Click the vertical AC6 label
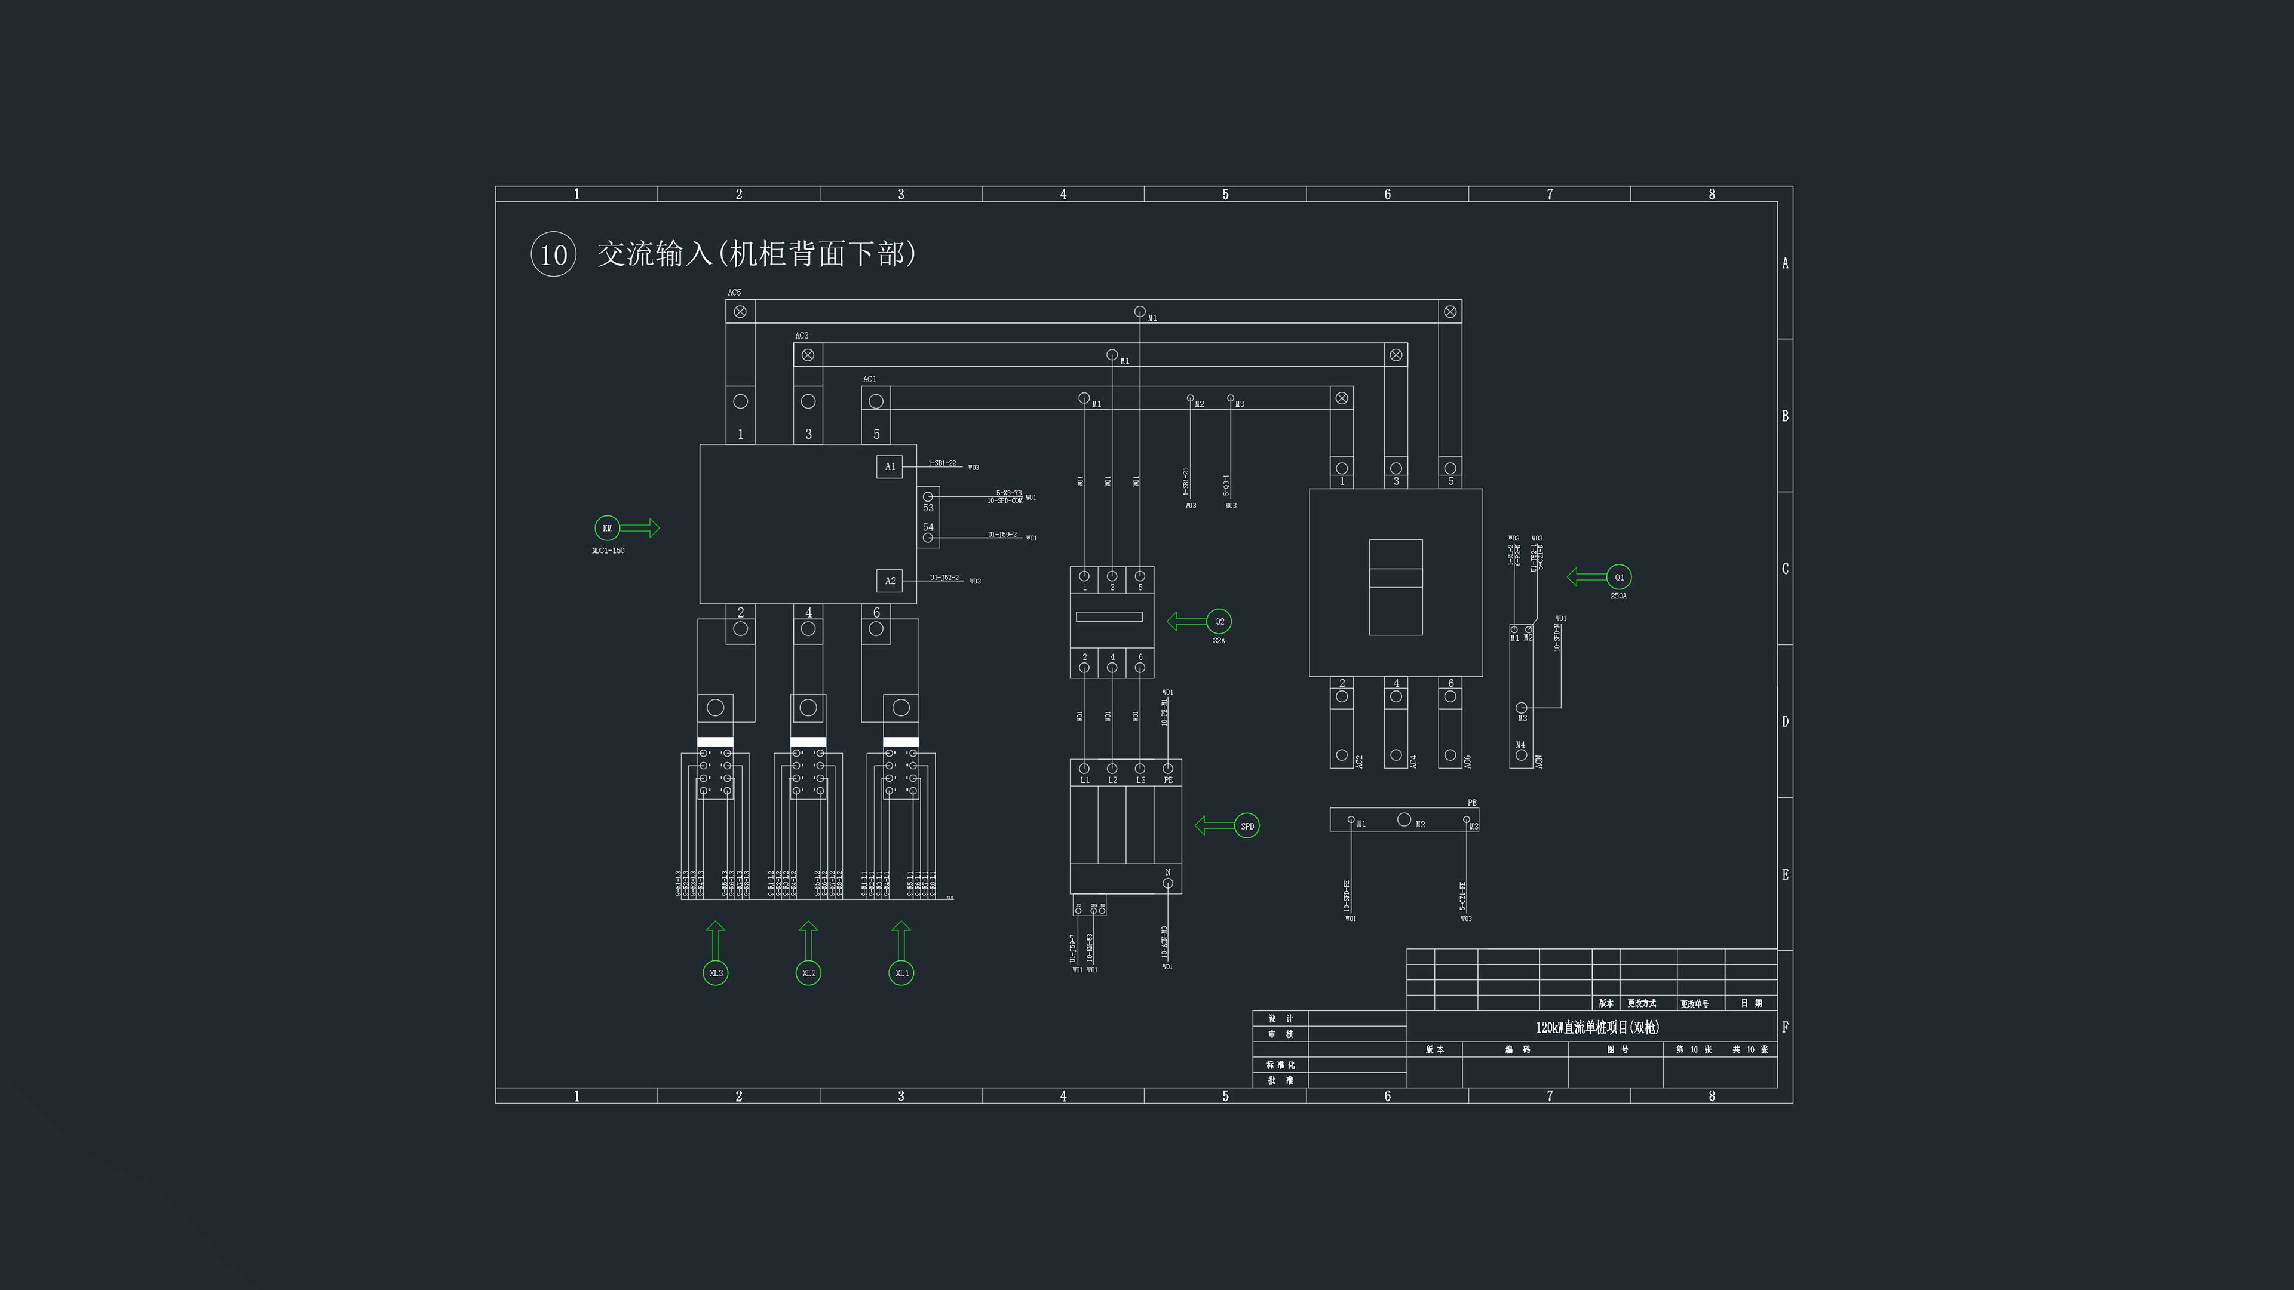The width and height of the screenshot is (2294, 1290). click(1468, 762)
